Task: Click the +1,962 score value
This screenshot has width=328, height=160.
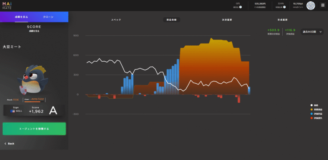Action: 36,111
